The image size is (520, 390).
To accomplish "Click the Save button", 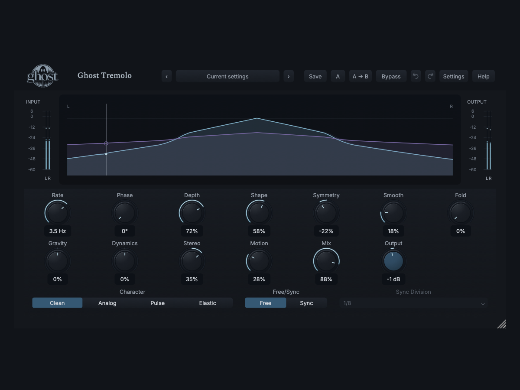I will click(315, 76).
